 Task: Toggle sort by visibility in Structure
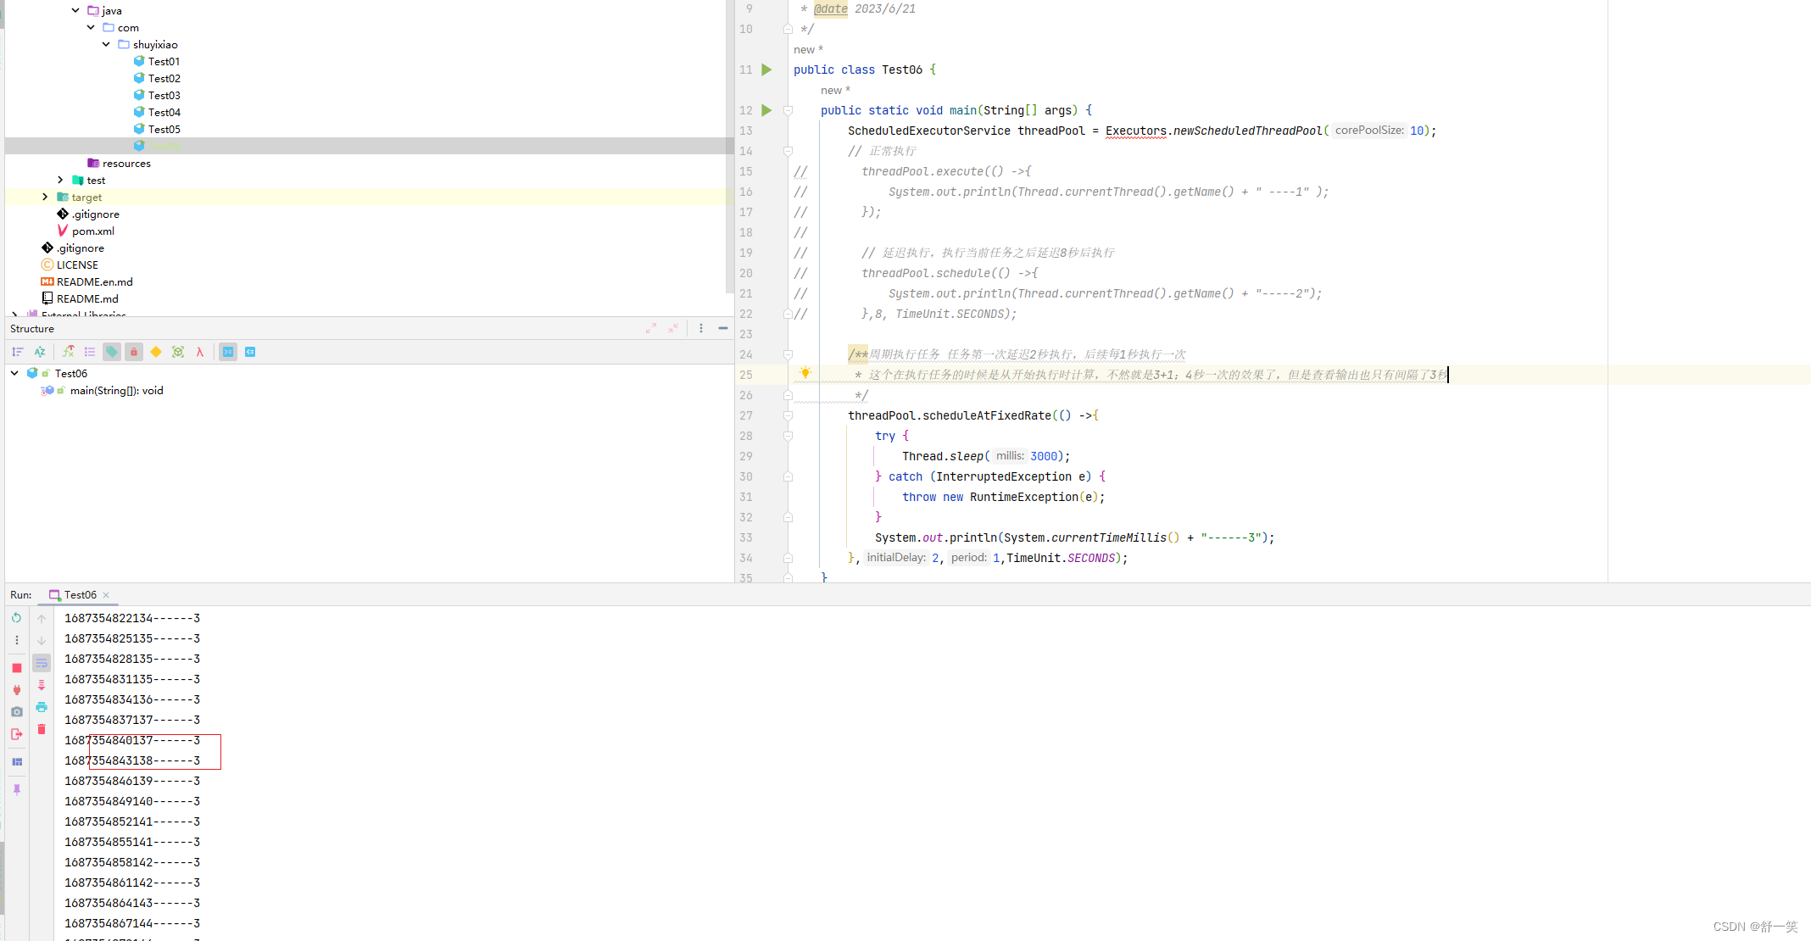(x=18, y=352)
